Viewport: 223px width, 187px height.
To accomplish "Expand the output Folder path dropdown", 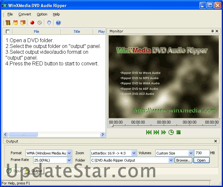I will [171, 160].
